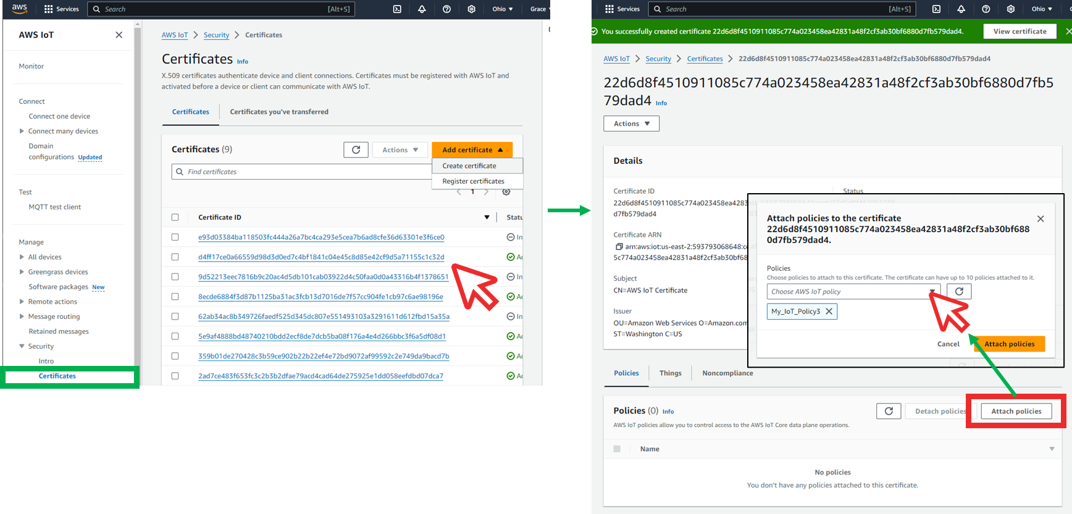Collapse Security section in sidebar

pos(22,346)
